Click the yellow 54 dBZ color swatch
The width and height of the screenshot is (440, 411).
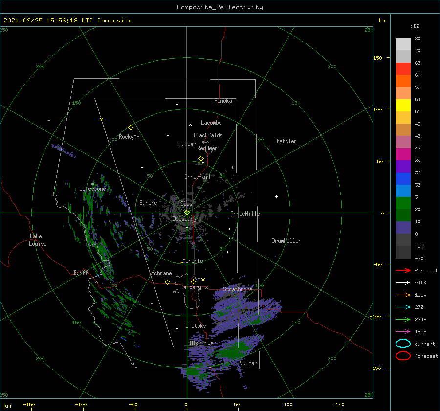(x=403, y=105)
